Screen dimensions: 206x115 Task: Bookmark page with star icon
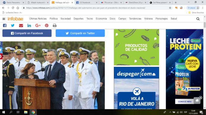coord(170,8)
